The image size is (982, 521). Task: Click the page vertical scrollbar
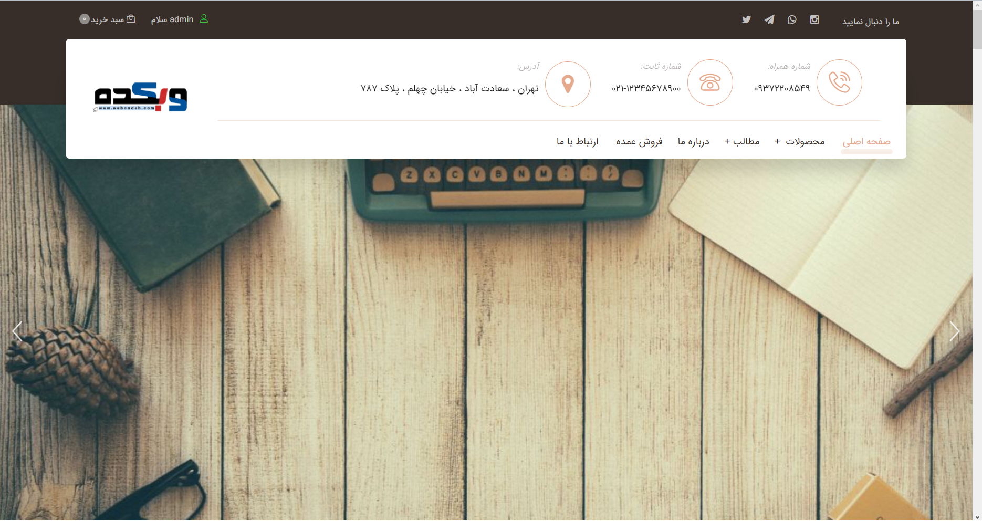977,260
